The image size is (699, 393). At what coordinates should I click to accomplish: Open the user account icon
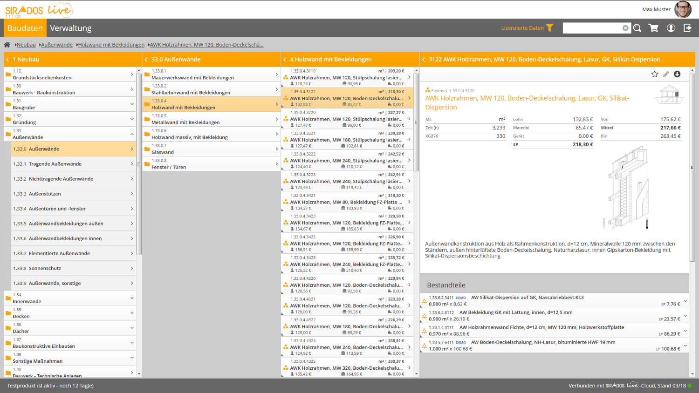[671, 28]
